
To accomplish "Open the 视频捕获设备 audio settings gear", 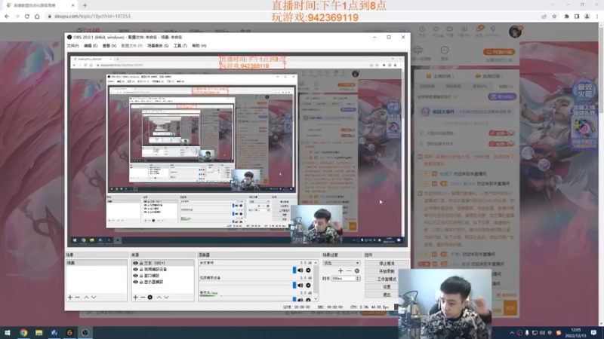I will click(308, 286).
